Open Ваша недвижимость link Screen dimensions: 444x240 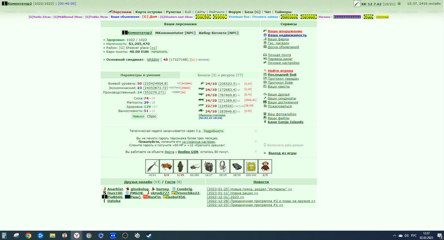287,35
